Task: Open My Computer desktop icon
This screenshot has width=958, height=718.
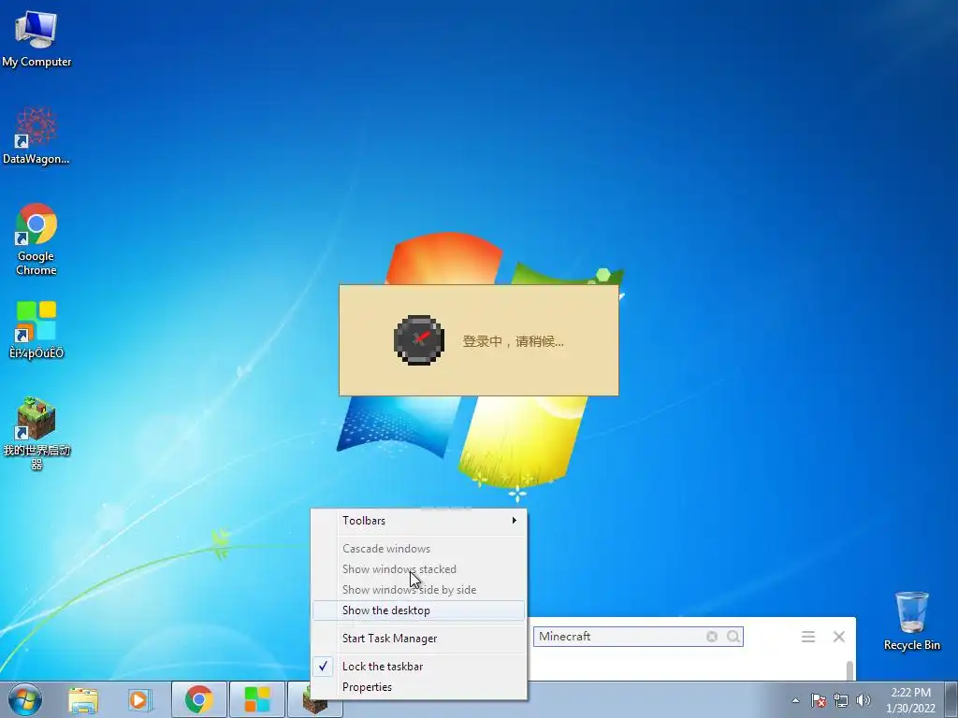Action: coord(36,38)
